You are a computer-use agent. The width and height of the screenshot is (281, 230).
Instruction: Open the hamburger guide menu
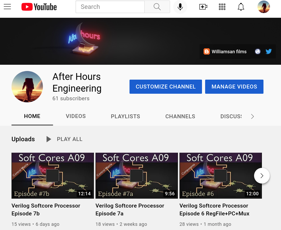pyautogui.click(x=7, y=7)
